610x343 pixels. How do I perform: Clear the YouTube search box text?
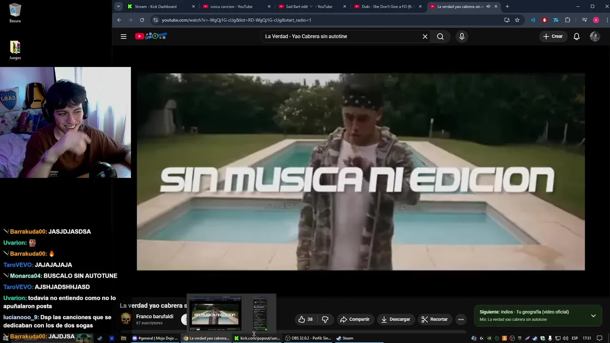click(x=425, y=36)
